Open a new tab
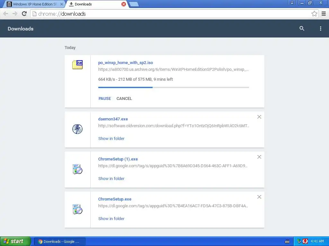This screenshot has height=246, width=329. tap(134, 4)
